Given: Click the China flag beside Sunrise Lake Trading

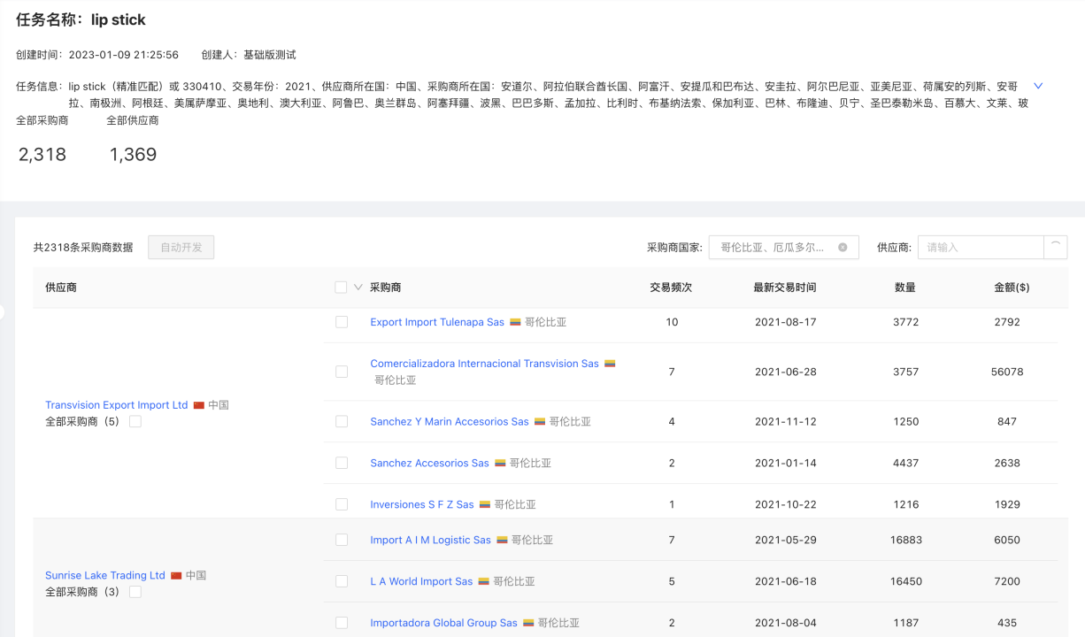Looking at the screenshot, I should tap(176, 576).
